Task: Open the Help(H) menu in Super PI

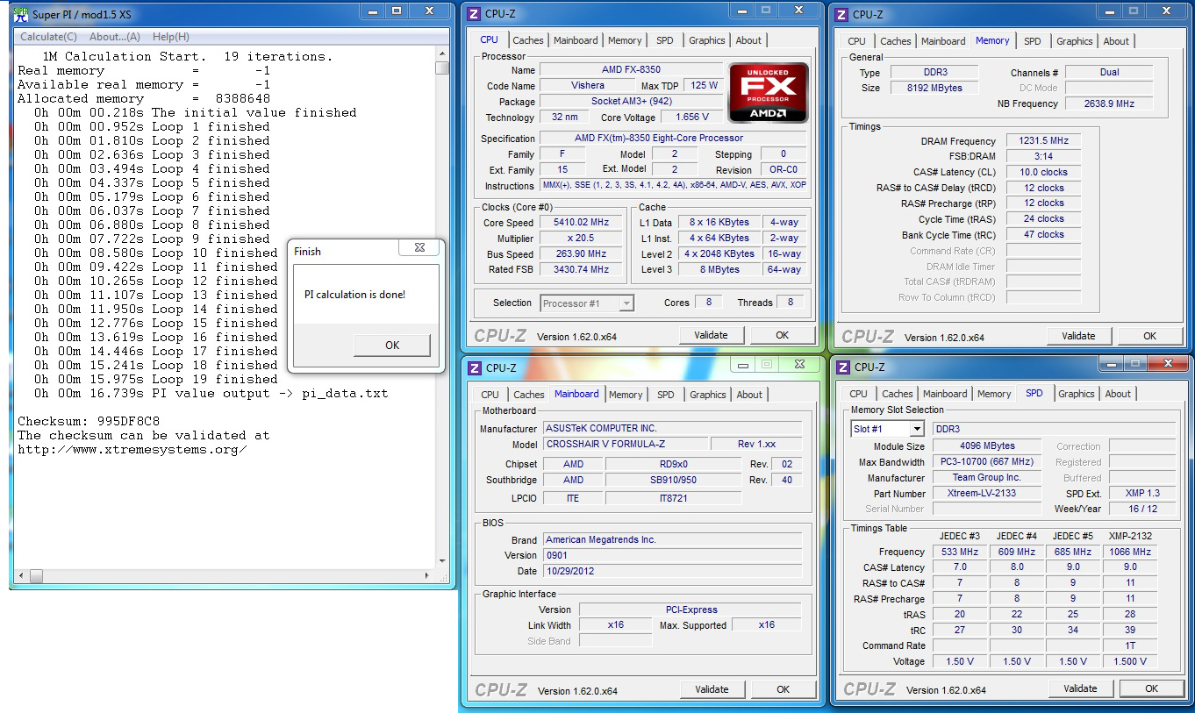Action: pyautogui.click(x=170, y=37)
